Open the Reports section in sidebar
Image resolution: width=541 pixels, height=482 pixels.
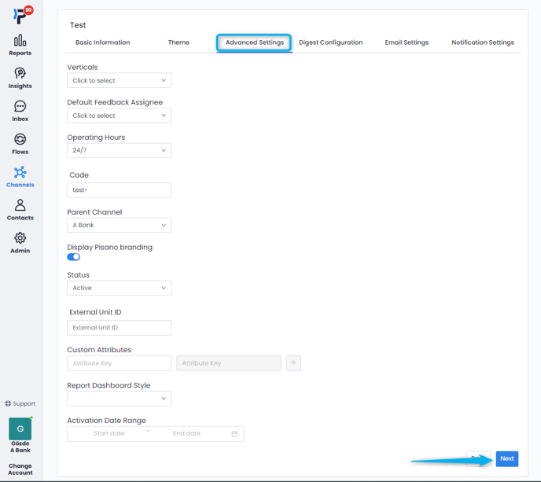pyautogui.click(x=20, y=45)
